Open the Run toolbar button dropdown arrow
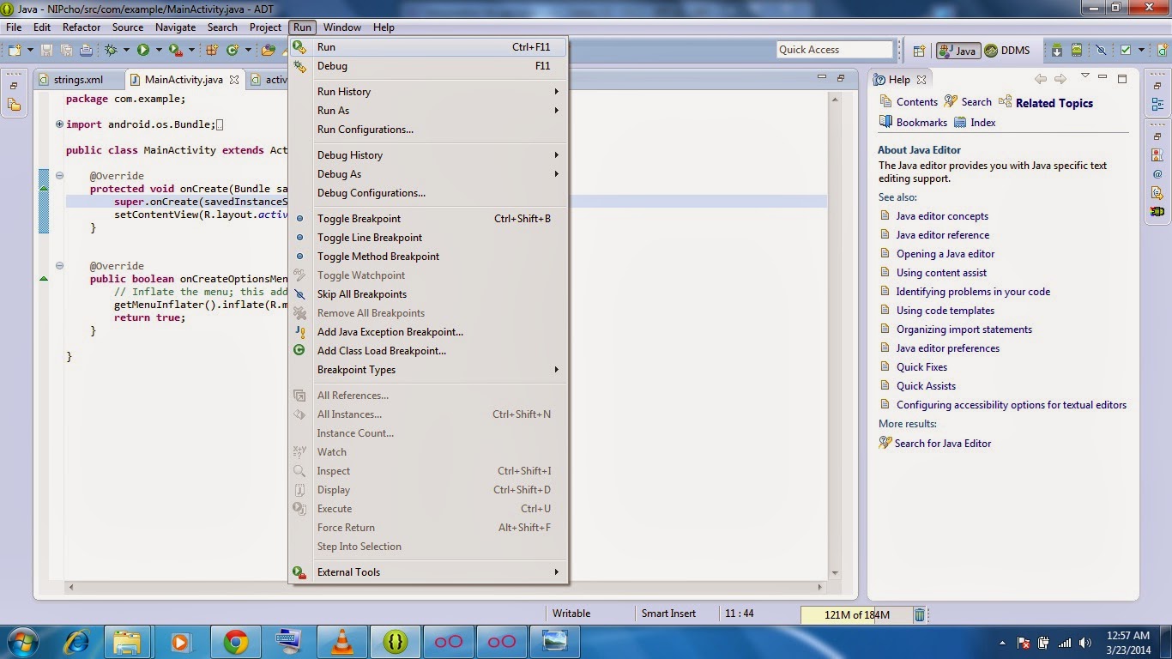The height and width of the screenshot is (659, 1172). pos(159,50)
